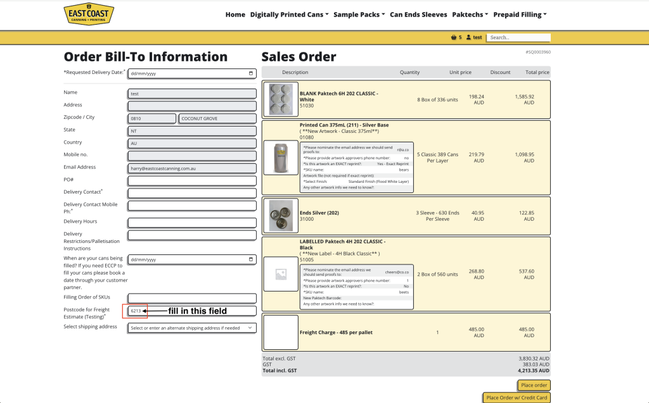Open calendar picker for Requested Delivery Date
The width and height of the screenshot is (649, 403).
click(251, 73)
